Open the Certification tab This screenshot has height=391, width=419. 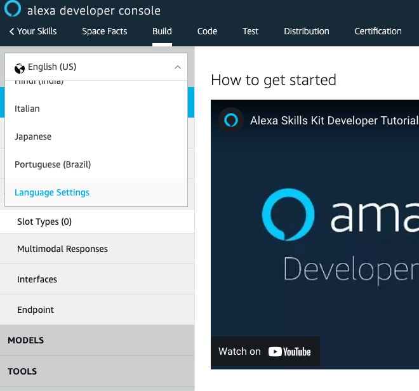click(378, 31)
